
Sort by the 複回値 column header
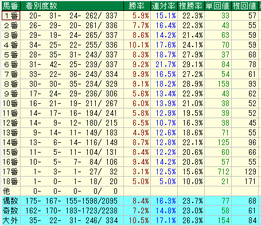click(245, 6)
